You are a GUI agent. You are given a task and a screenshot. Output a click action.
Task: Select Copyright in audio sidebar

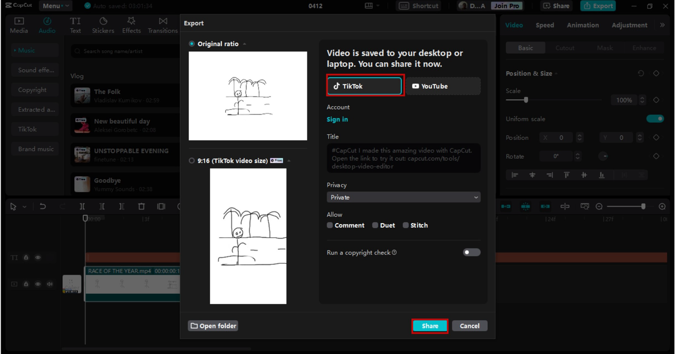tap(35, 90)
